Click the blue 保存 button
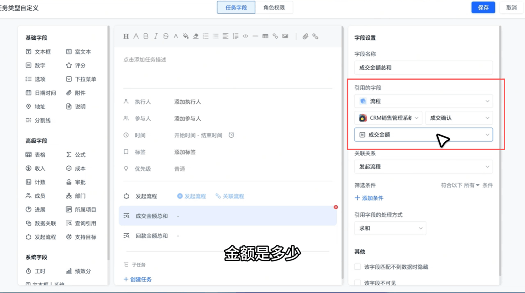Screen dimensions: 525x293 click(x=483, y=8)
